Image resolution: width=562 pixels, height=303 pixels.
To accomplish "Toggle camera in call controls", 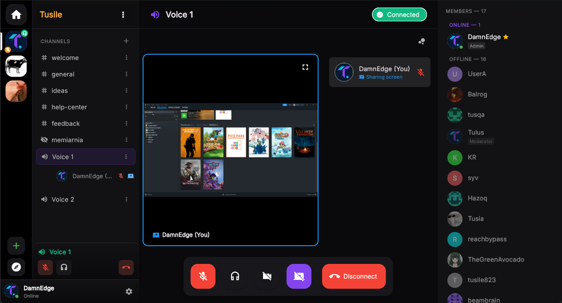I will [267, 276].
